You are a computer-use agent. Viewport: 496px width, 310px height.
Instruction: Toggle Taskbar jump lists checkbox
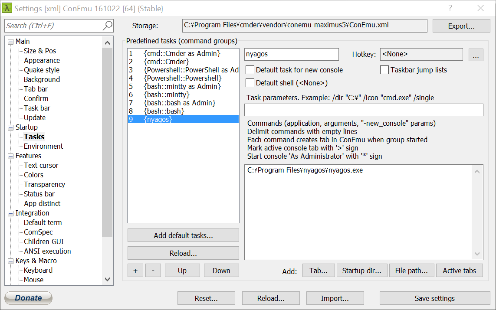384,70
